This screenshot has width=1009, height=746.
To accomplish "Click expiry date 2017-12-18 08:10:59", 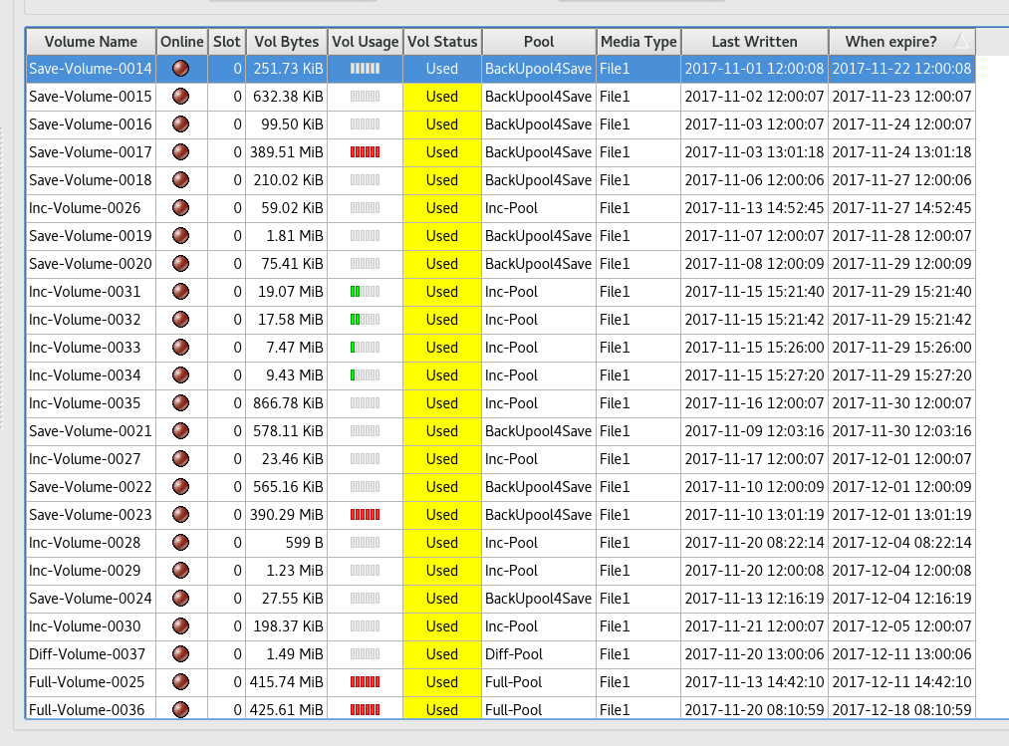I will click(x=901, y=709).
